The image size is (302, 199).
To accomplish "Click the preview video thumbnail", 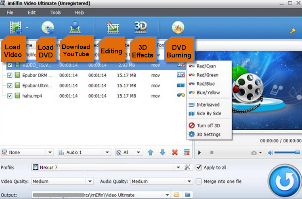I will click(267, 90).
